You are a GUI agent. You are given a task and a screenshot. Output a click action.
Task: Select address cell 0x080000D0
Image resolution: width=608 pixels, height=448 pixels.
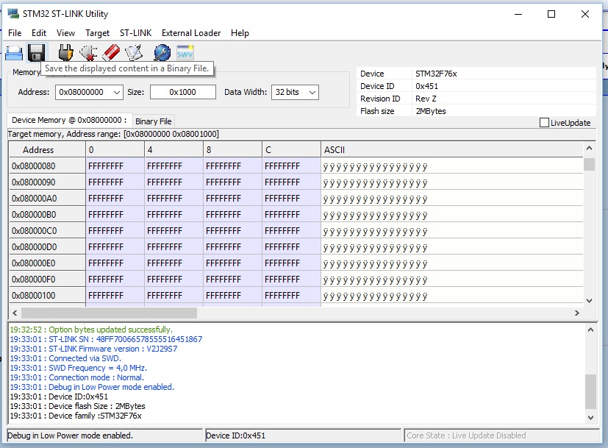47,247
